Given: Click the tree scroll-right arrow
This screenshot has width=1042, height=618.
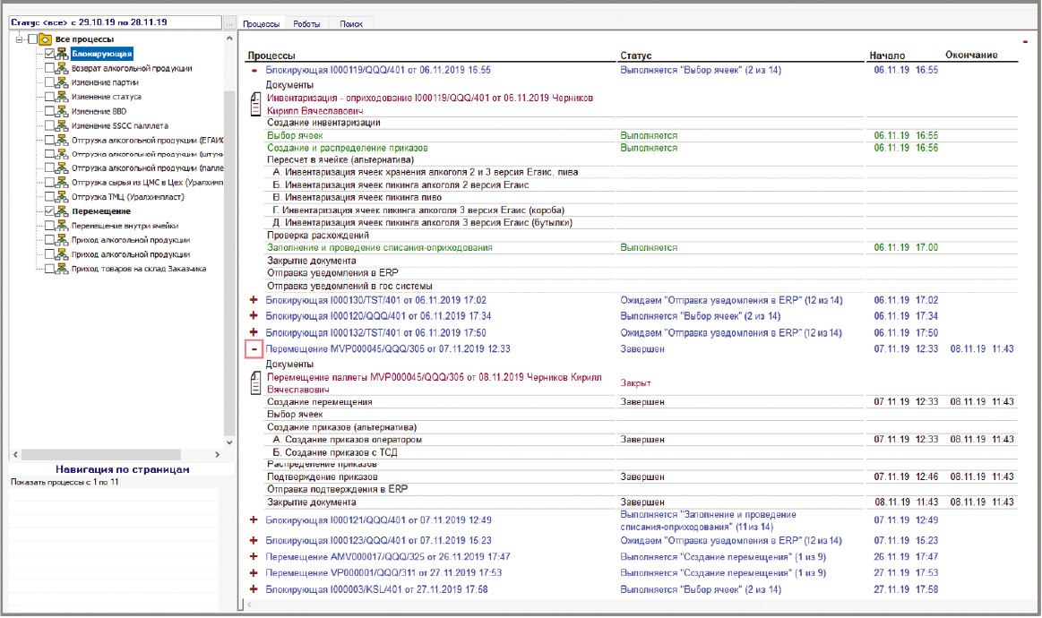Looking at the screenshot, I should pos(217,454).
